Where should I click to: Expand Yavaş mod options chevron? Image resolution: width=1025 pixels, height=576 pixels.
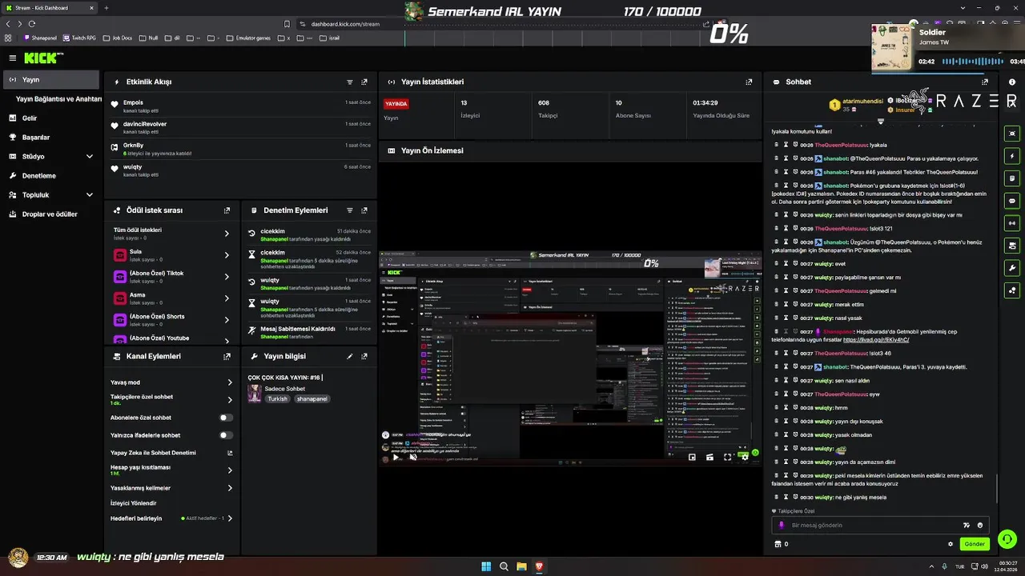point(230,382)
